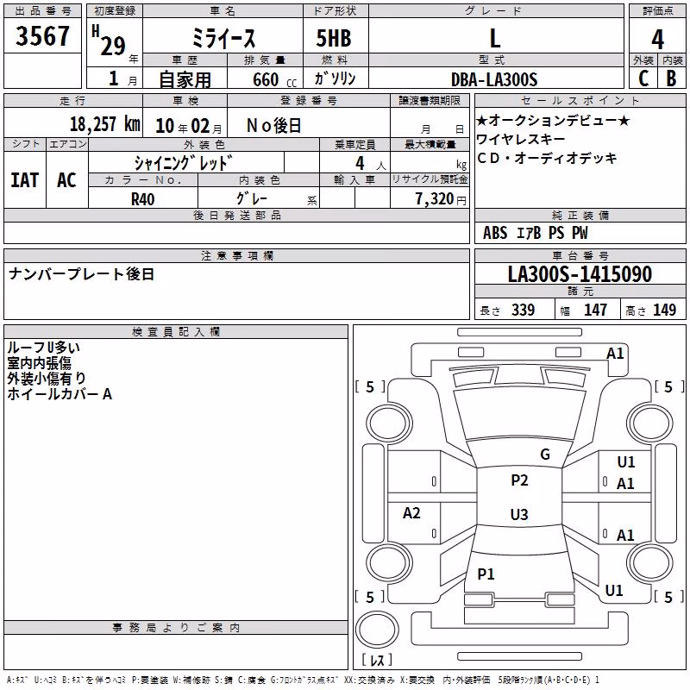The image size is (690, 690).
Task: Click the overall evaluation score 4
Action: point(657,40)
